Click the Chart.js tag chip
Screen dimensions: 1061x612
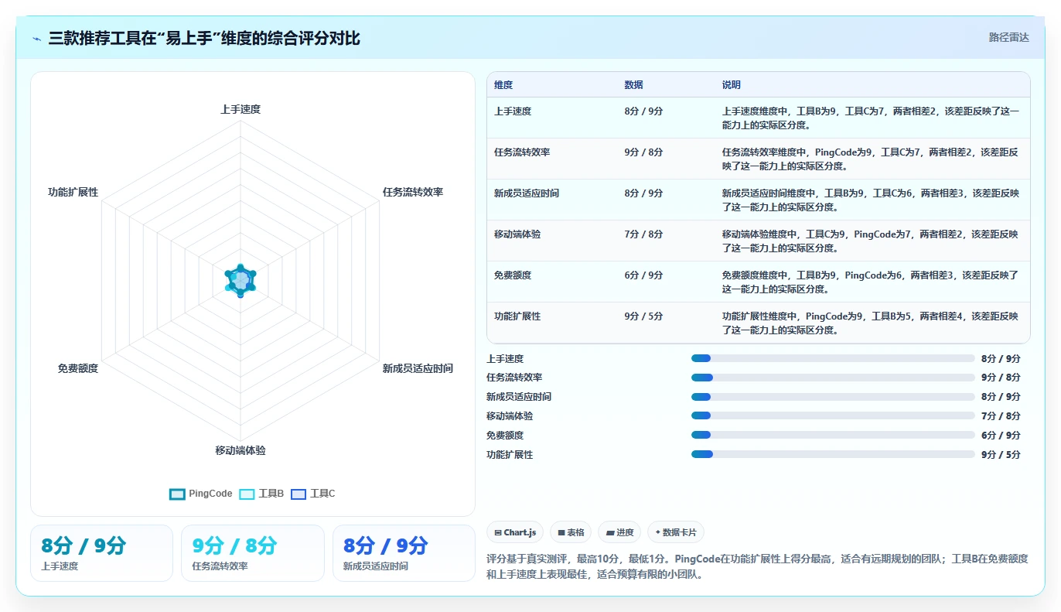[x=515, y=532]
